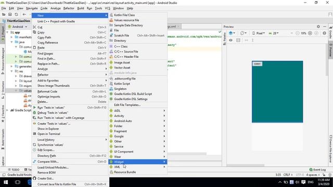333x187 pixels.
Task: Open Build Variants side tab
Action: 3,139
